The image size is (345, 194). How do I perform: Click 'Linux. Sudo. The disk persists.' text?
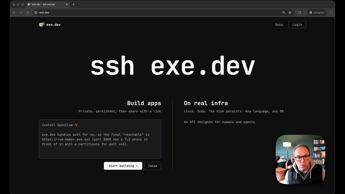coord(213,111)
